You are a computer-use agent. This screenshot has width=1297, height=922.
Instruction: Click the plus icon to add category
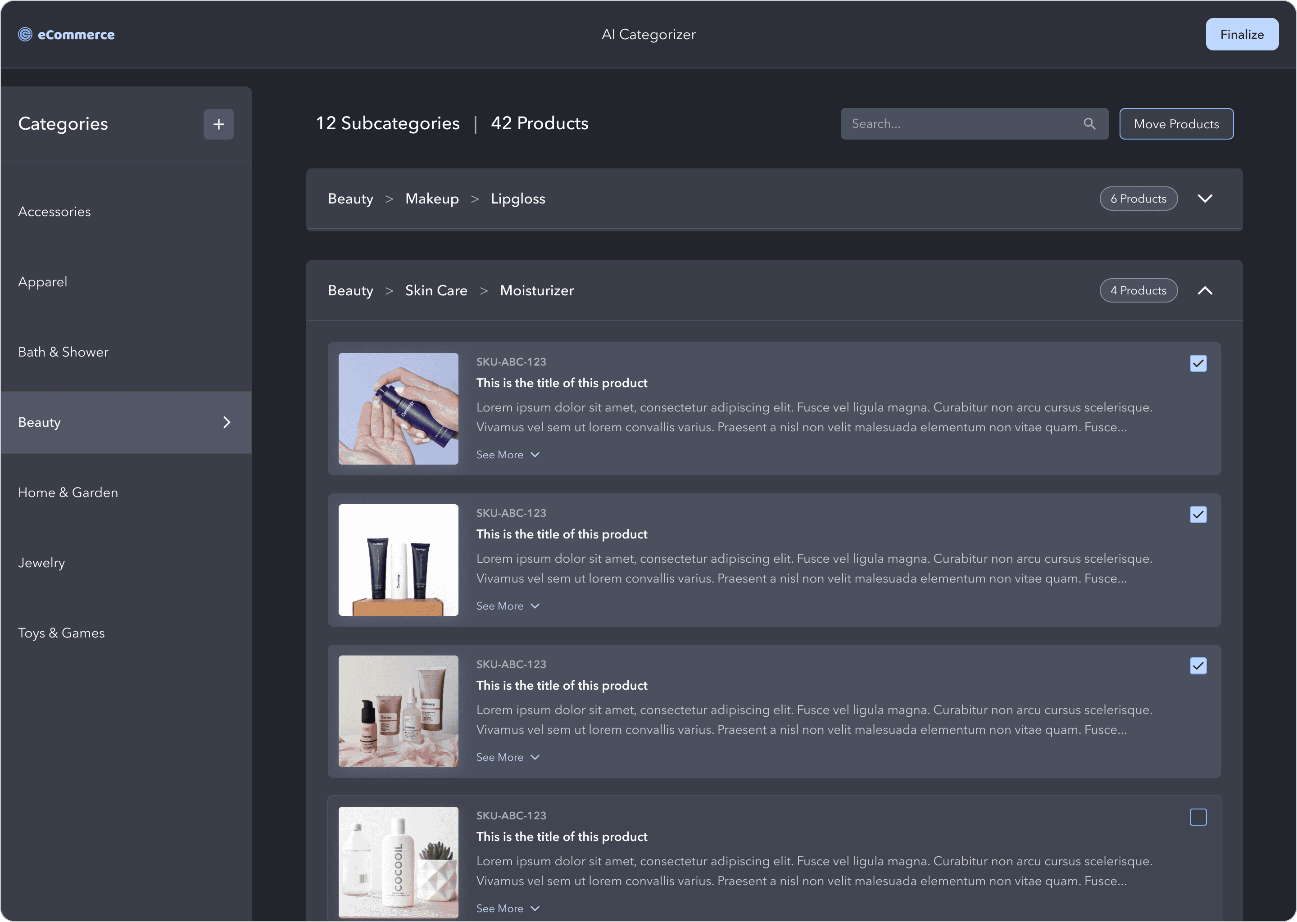218,124
